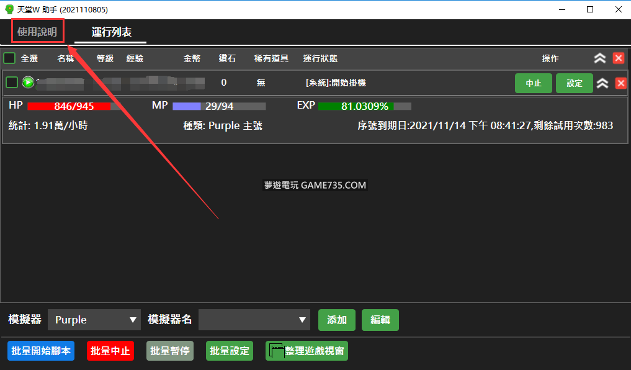
Task: Click the 天堂W 助手 app icon in title bar
Action: 9,9
